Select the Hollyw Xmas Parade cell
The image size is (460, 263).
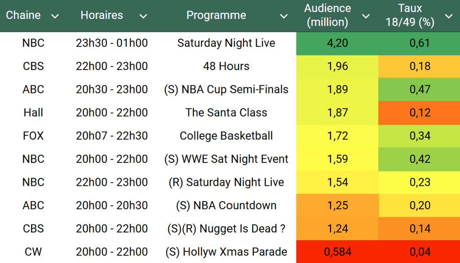[x=226, y=252]
